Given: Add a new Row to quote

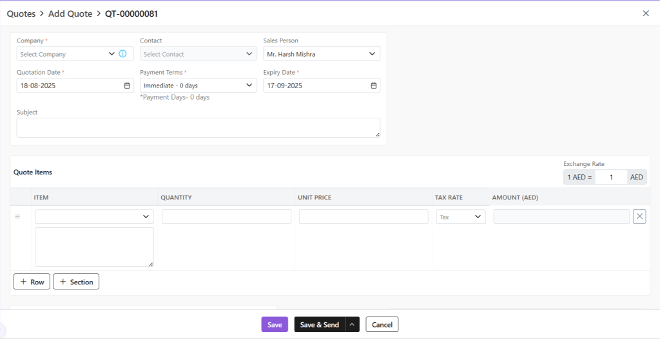Looking at the screenshot, I should (x=32, y=282).
